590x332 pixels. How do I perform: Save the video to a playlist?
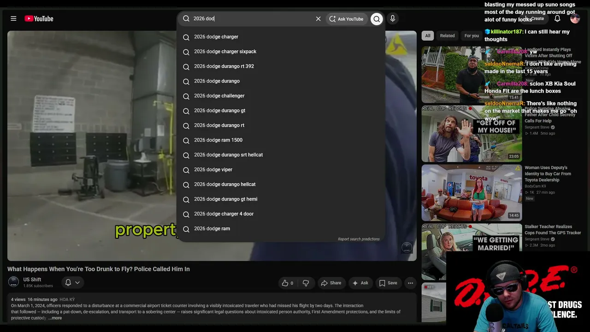coord(388,283)
